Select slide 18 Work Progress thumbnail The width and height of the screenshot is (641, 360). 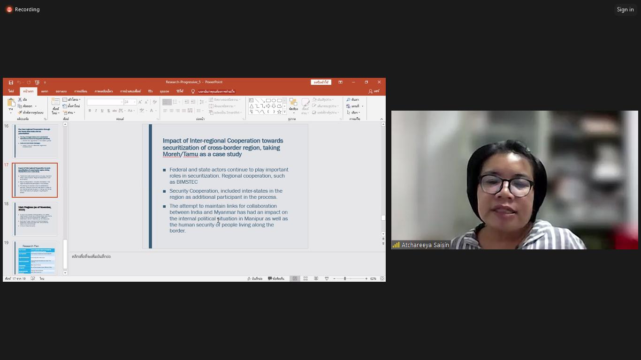[35, 219]
